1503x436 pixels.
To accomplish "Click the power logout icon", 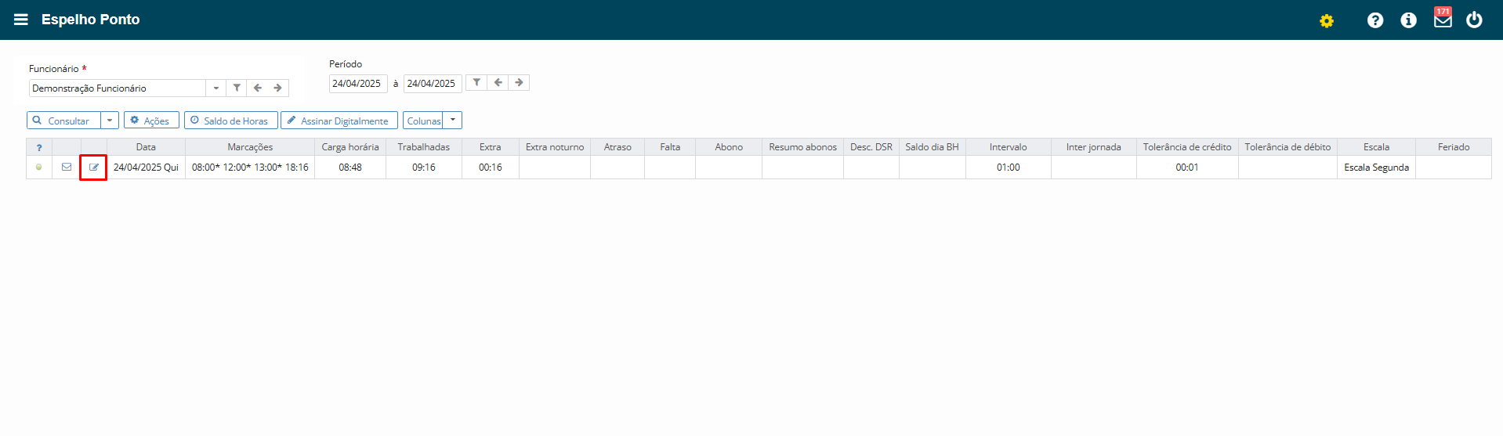I will pos(1474,20).
